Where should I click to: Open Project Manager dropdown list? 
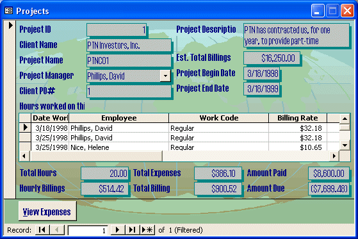[x=165, y=76]
